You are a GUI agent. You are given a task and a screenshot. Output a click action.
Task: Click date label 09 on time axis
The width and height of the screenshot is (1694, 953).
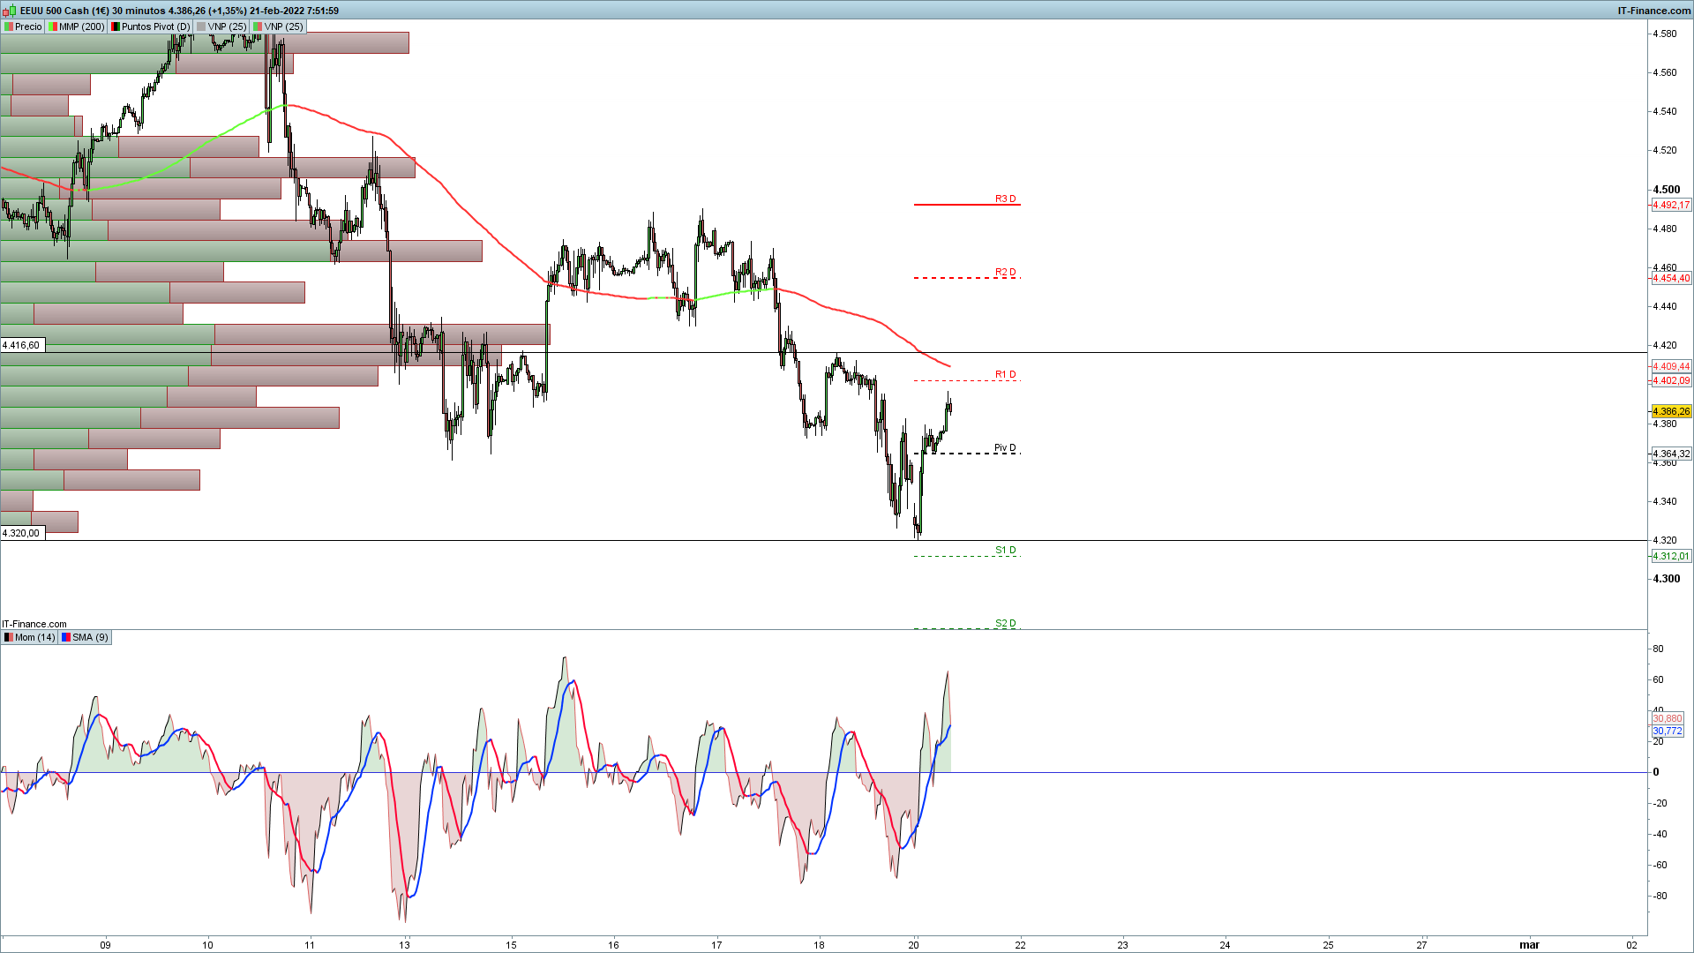(105, 945)
